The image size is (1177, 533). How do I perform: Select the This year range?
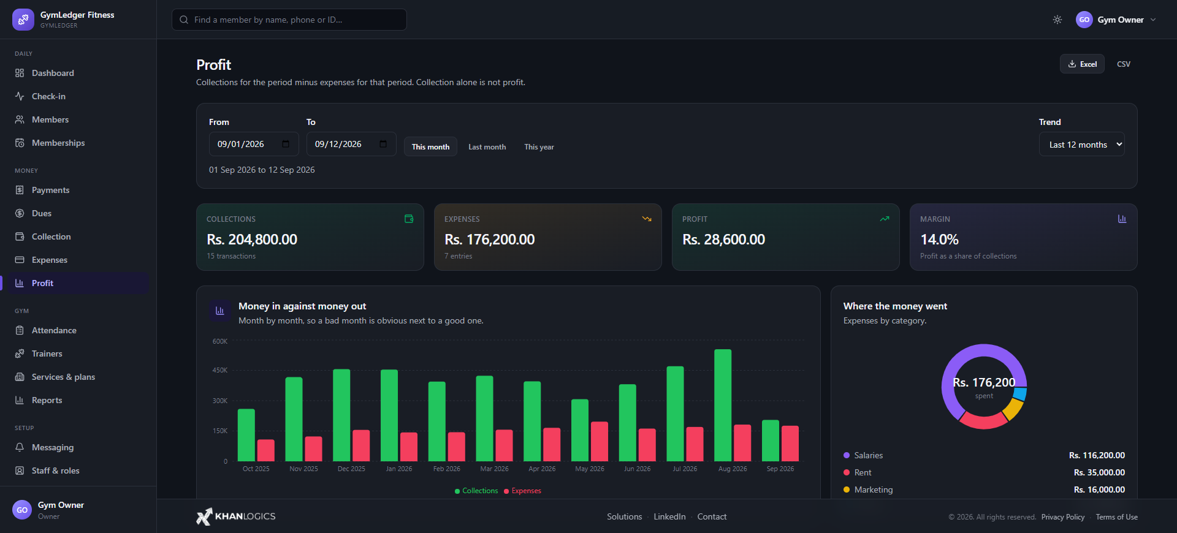(x=539, y=146)
